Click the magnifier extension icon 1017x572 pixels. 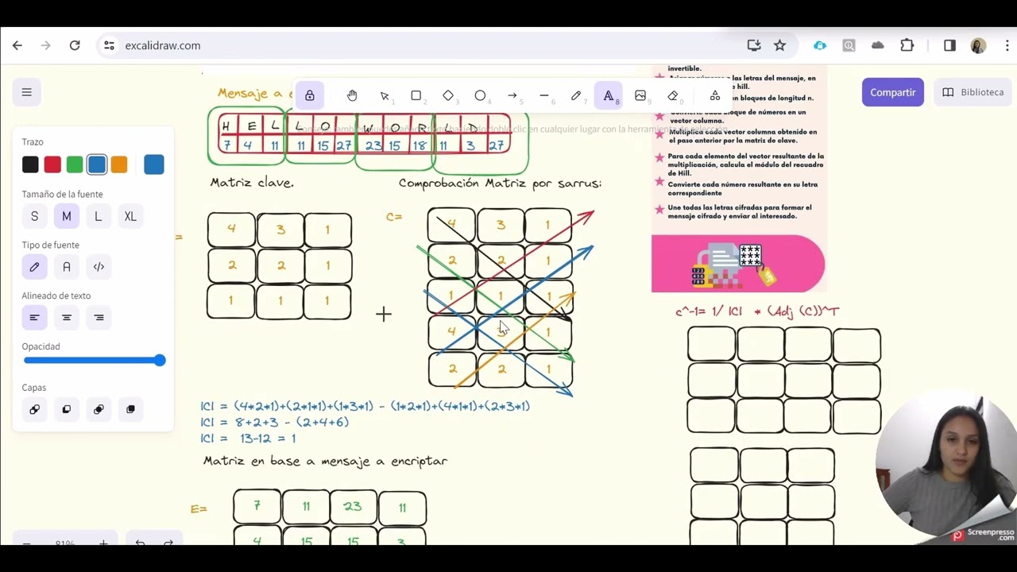[x=849, y=45]
